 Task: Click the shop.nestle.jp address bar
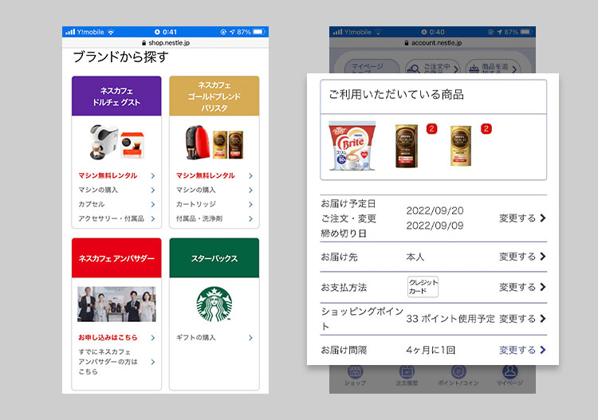[x=165, y=43]
